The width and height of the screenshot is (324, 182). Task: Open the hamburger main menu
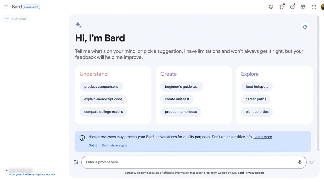pos(6,7)
